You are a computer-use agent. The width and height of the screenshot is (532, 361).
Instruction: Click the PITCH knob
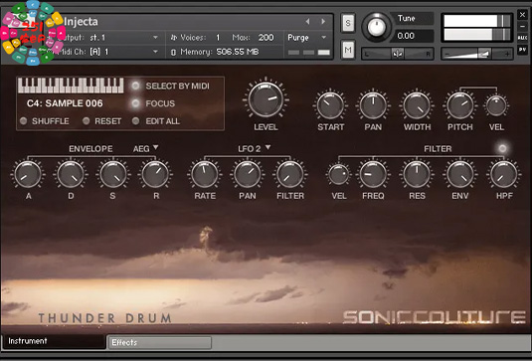(x=460, y=105)
